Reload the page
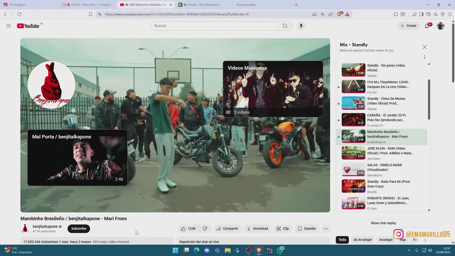Viewport: 455px width, 256px height. click(19, 14)
